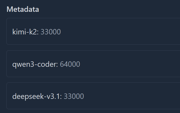This screenshot has width=180, height=113.
Task: Click the 64000 value beside qwen3-coder
Action: tap(70, 64)
